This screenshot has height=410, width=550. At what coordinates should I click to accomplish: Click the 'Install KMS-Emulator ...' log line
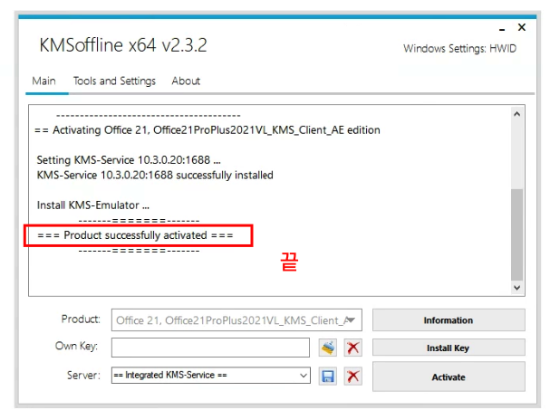(93, 205)
